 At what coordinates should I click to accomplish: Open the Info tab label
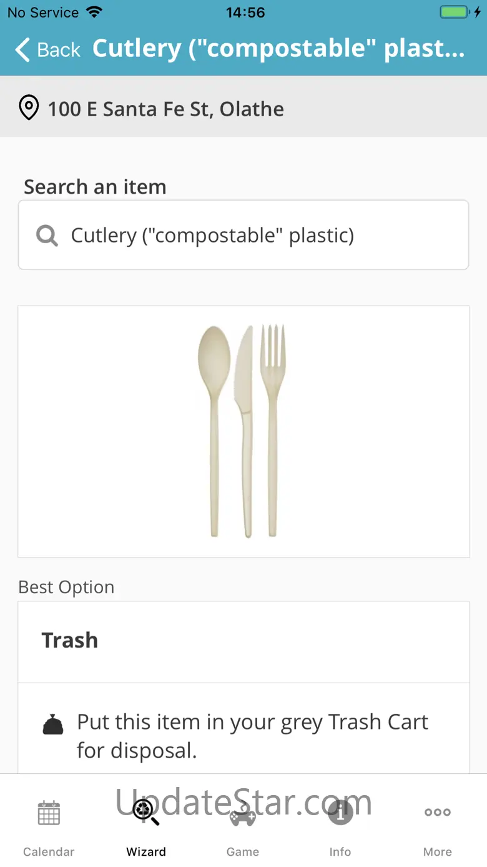(340, 851)
